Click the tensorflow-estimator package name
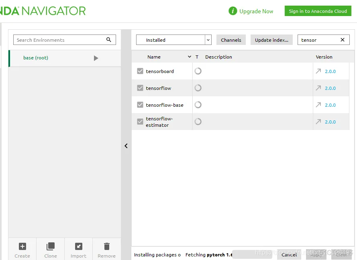The image size is (357, 260). (159, 122)
